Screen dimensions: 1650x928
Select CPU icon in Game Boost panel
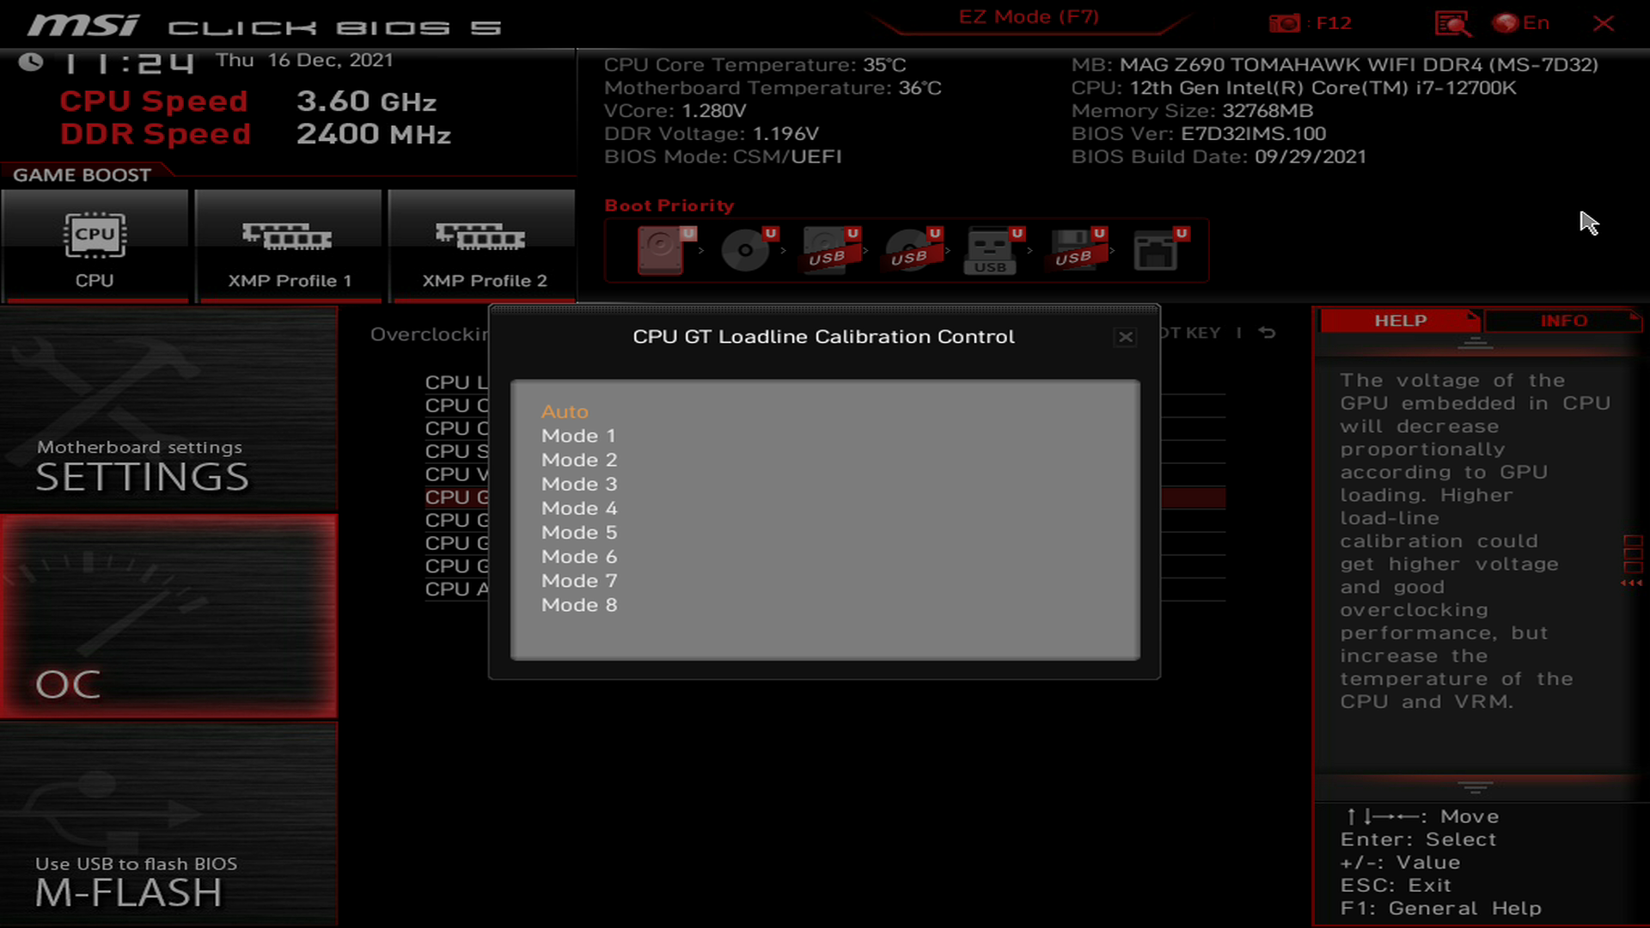click(94, 234)
